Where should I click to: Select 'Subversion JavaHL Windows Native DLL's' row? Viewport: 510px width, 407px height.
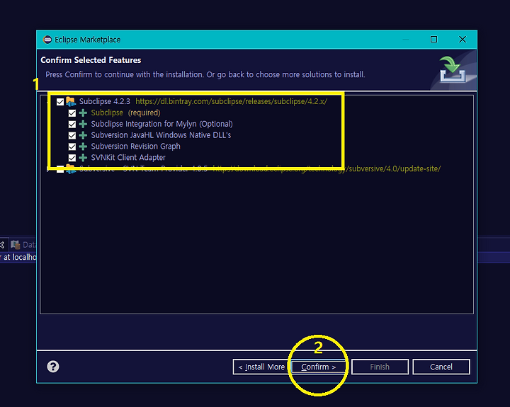click(x=161, y=135)
